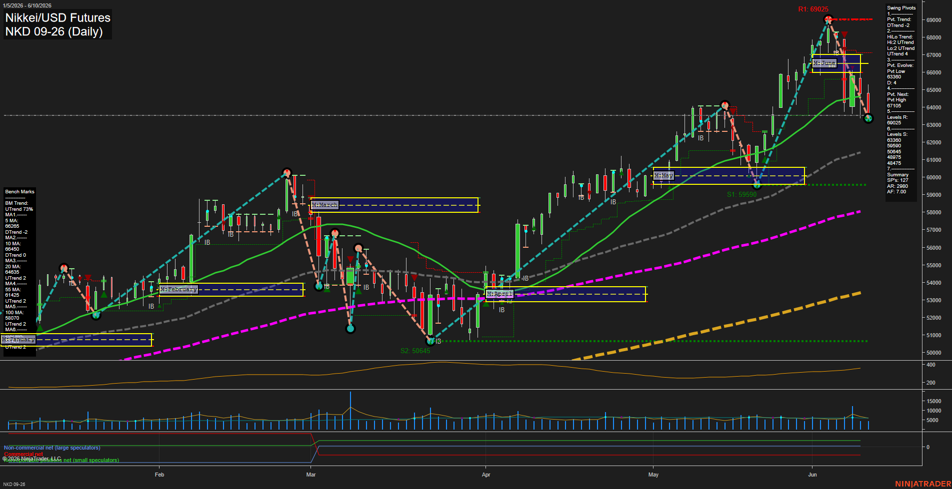952x489 pixels.
Task: Click the 'M:January' monthly session box label
Action: click(x=18, y=340)
